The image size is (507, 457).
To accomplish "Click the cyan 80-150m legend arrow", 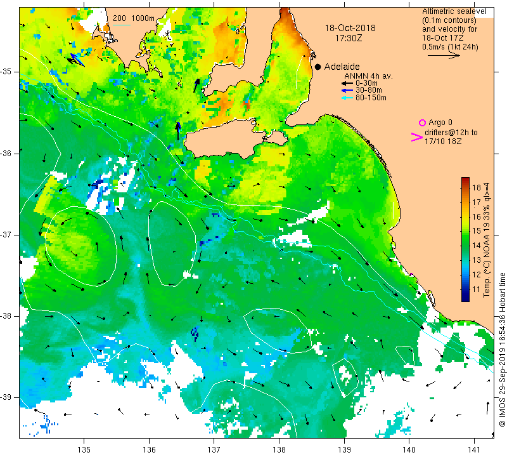I will click(x=347, y=98).
